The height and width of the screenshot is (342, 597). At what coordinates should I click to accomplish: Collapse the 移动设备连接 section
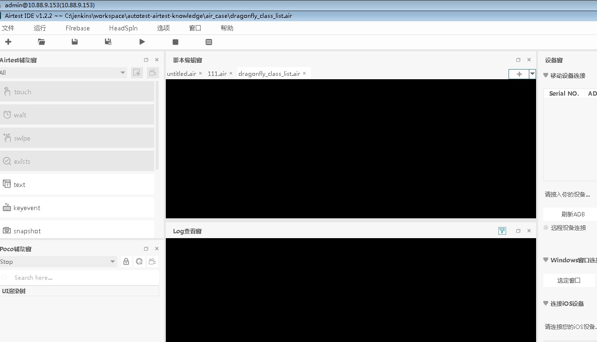pos(546,75)
